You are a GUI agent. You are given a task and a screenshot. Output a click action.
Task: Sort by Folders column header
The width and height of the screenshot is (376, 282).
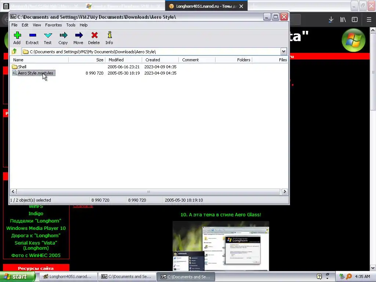click(x=234, y=60)
